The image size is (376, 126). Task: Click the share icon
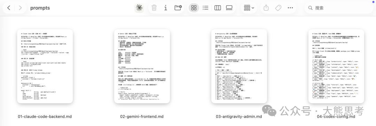(266, 8)
